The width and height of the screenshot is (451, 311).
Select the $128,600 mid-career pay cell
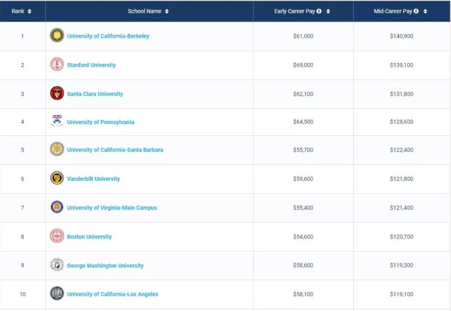tap(402, 122)
